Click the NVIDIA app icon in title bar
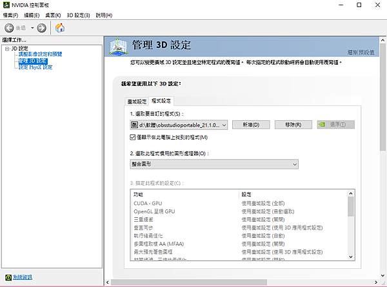387x287 pixels. pos(6,5)
